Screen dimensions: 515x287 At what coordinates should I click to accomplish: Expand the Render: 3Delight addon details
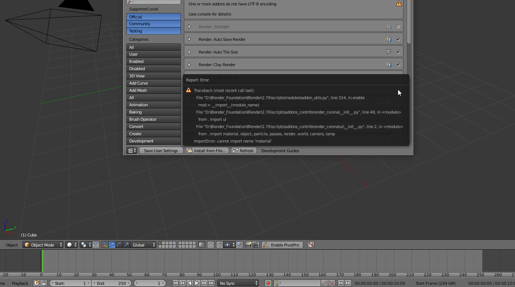pyautogui.click(x=189, y=26)
